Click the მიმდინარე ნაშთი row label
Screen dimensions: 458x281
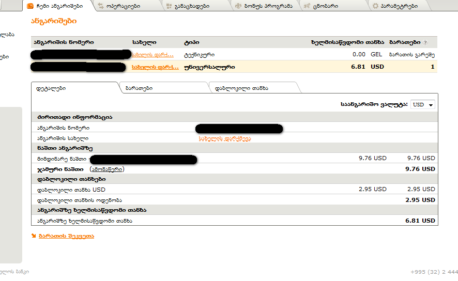point(62,159)
